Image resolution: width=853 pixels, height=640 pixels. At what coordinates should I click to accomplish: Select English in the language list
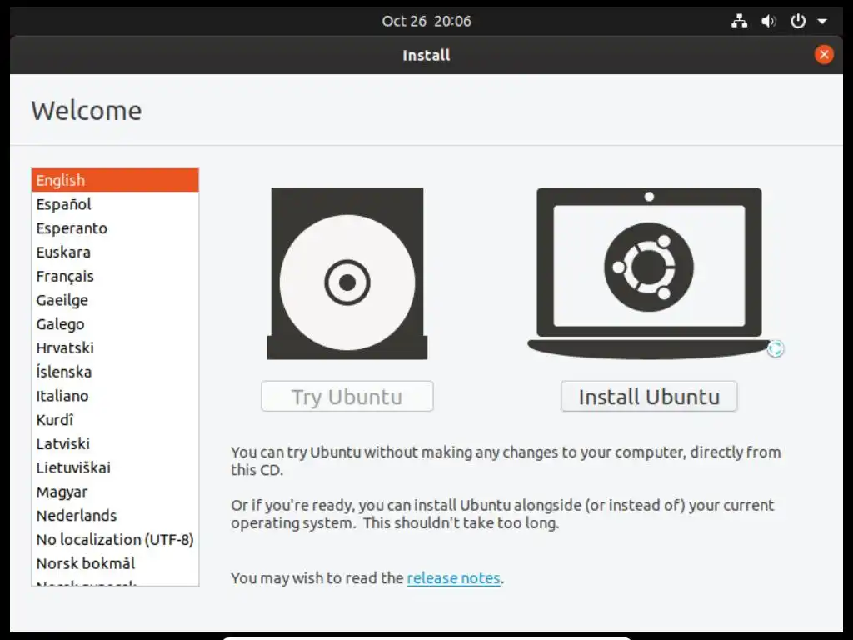tap(115, 180)
